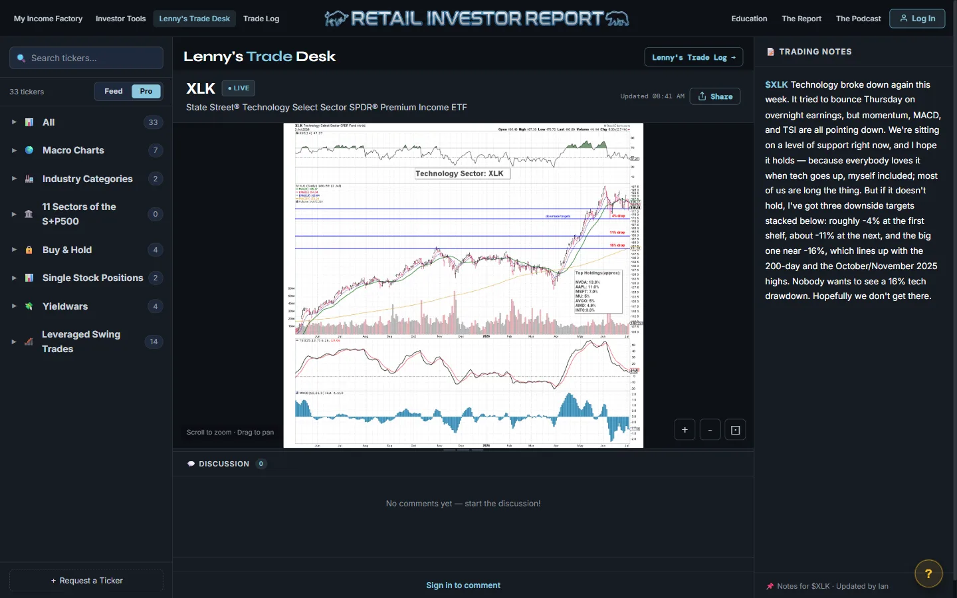Select the Macro Charts category label

(73, 150)
